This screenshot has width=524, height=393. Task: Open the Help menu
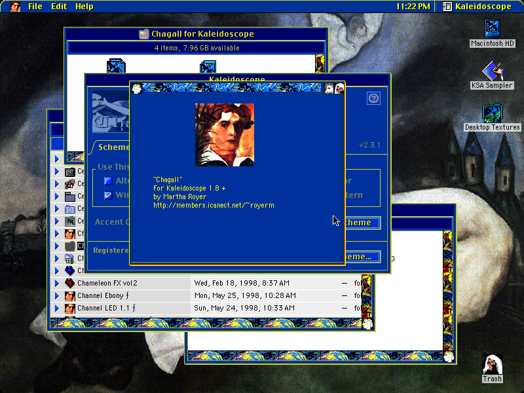[x=84, y=7]
